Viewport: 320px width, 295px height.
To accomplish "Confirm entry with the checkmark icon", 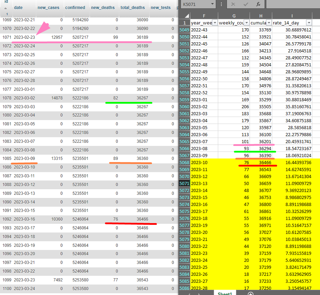I will coord(246,4).
